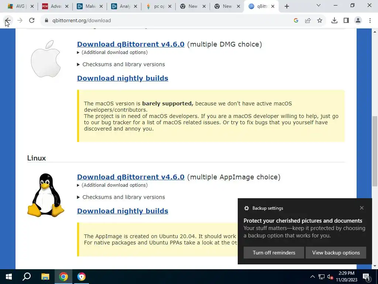Screen dimensions: 378x284
Task: Open the Windows Start menu
Action: (x=9, y=277)
